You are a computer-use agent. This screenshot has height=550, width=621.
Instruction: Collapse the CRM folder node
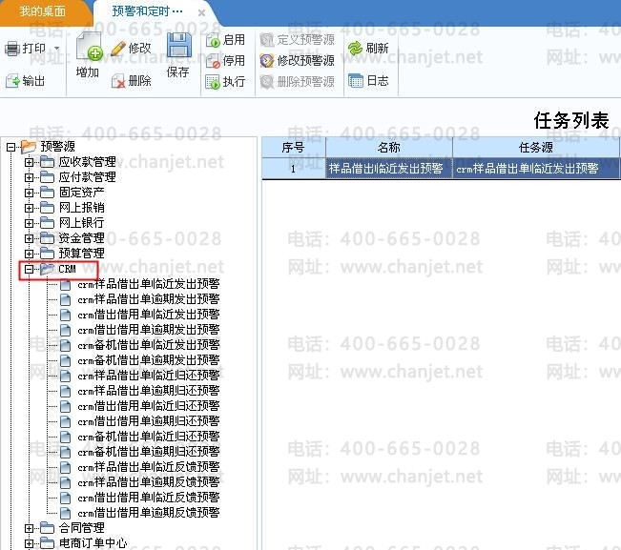[x=29, y=269]
